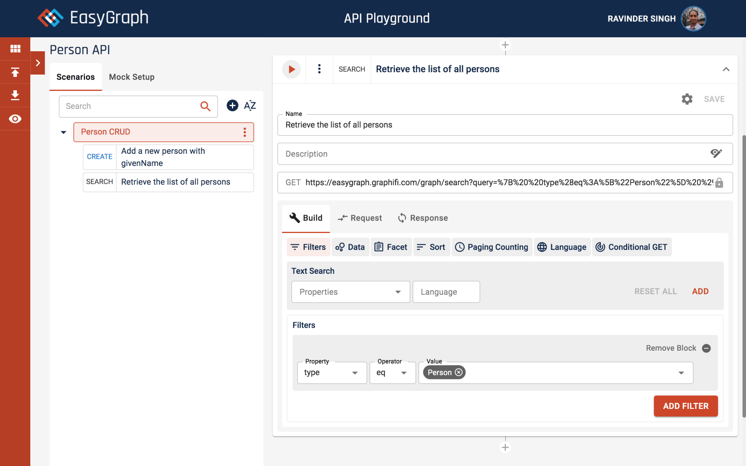This screenshot has width=746, height=466.
Task: Click the Remove Block minus icon
Action: [706, 348]
